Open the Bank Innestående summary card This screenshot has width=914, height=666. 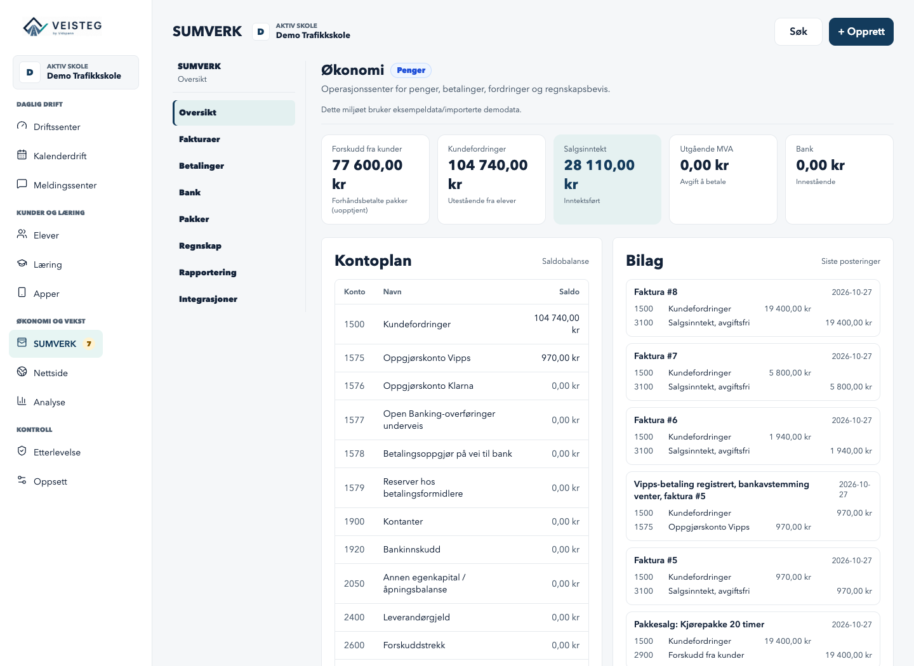pyautogui.click(x=839, y=180)
